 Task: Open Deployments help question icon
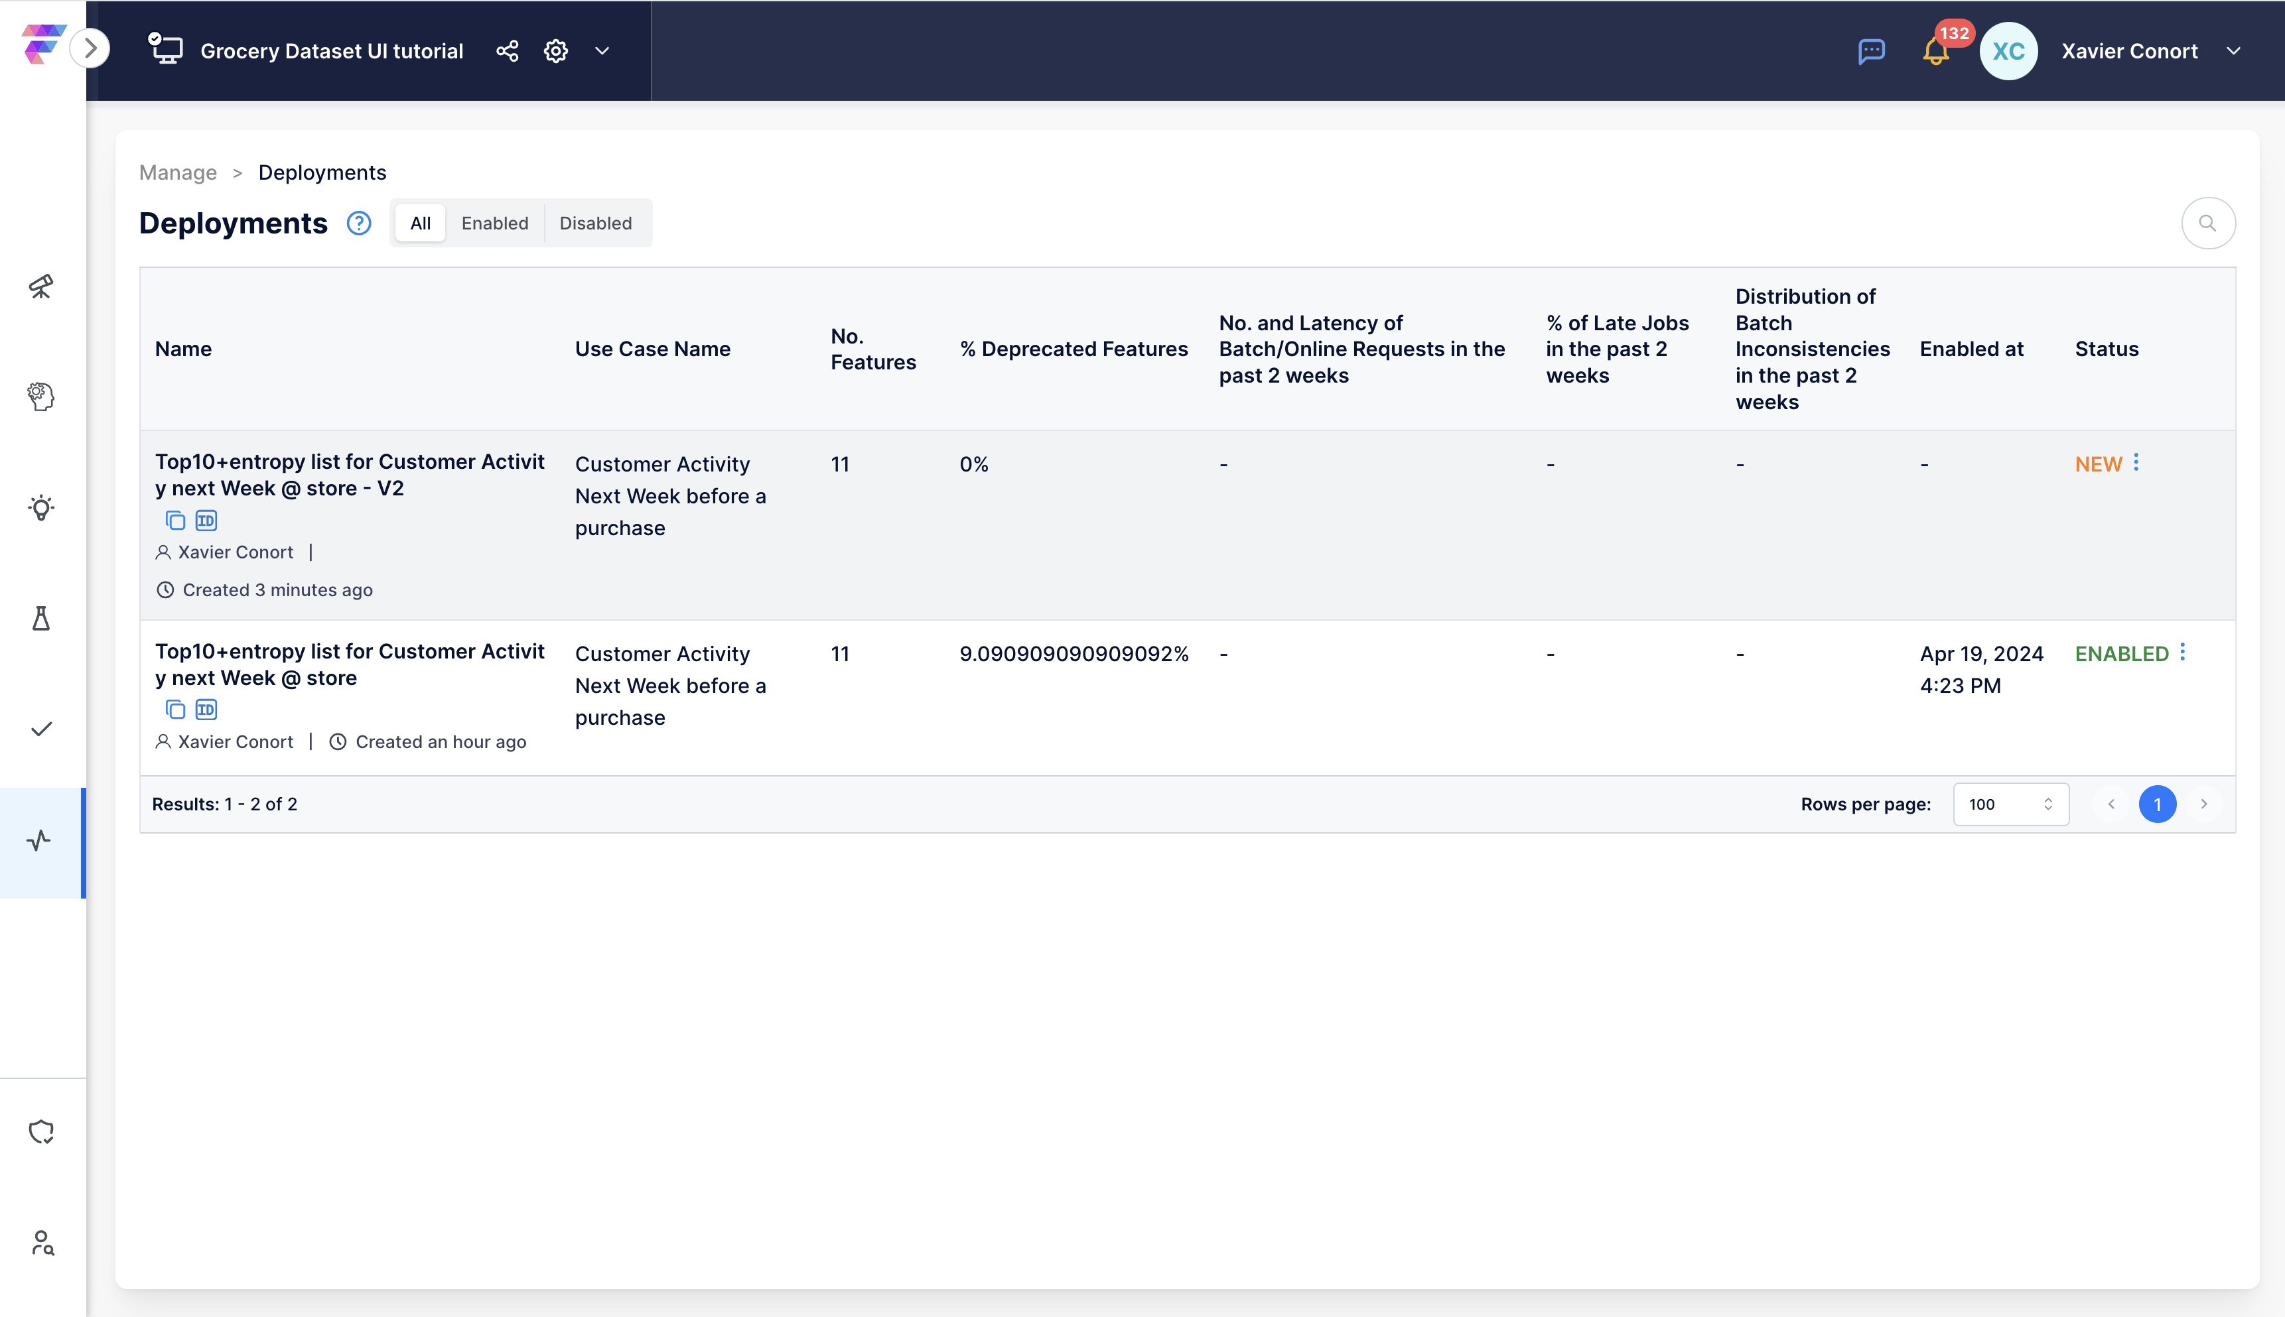pos(359,223)
